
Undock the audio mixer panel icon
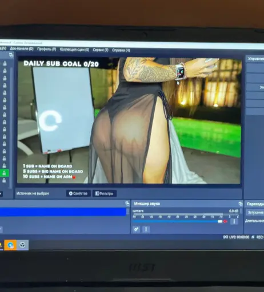coord(241,204)
